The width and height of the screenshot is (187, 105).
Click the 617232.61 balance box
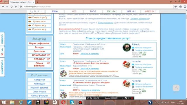pos(150,11)
